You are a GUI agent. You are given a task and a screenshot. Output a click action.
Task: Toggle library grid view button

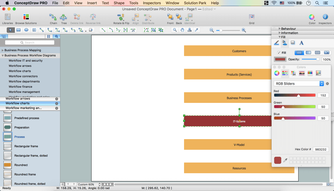click(x=49, y=36)
